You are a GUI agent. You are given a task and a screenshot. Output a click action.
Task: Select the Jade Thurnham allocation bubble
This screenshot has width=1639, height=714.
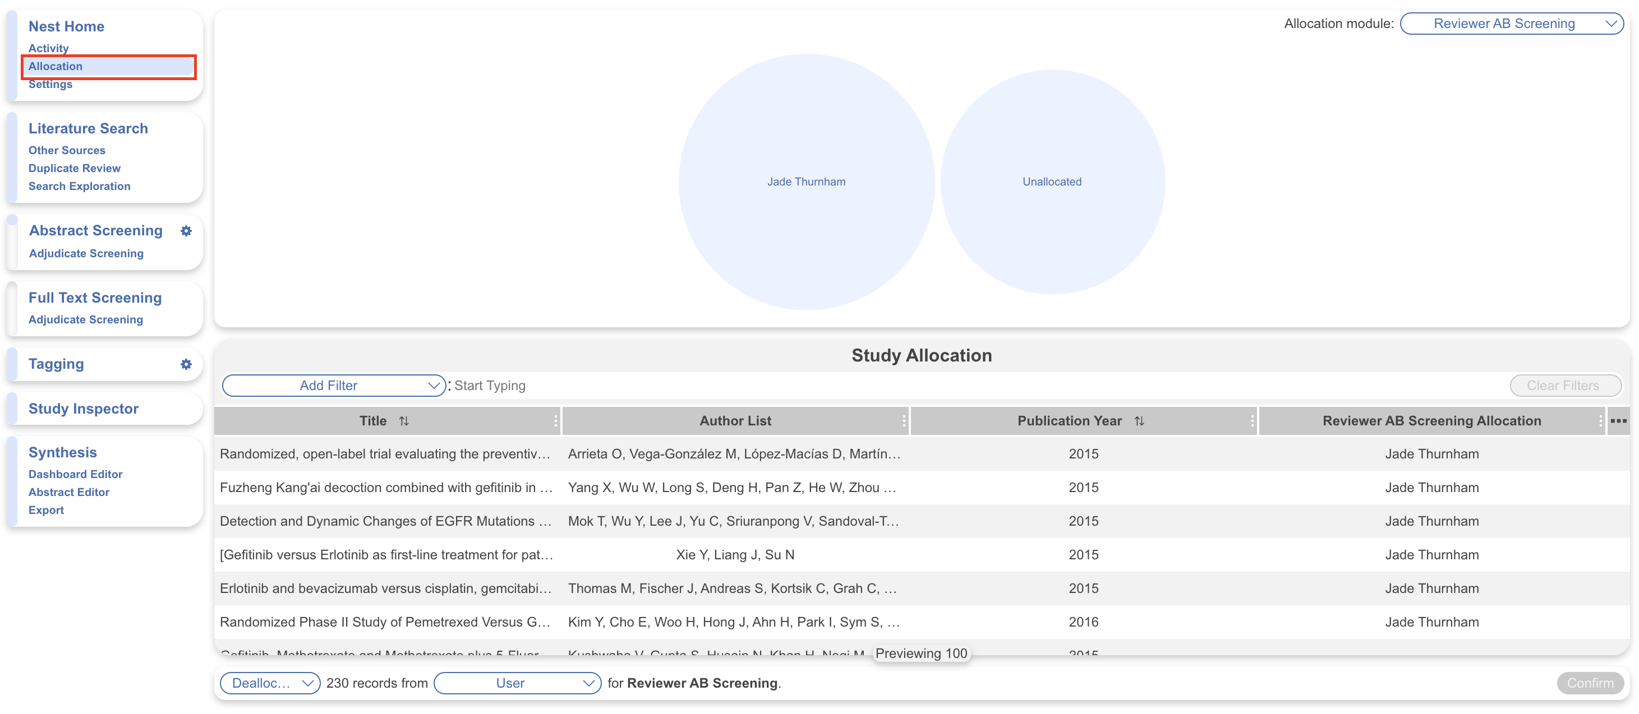pyautogui.click(x=805, y=182)
